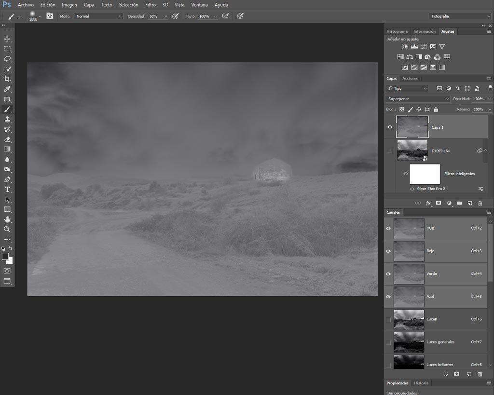Toggle Silver Efex Pro 2 filter visibility

click(x=412, y=189)
